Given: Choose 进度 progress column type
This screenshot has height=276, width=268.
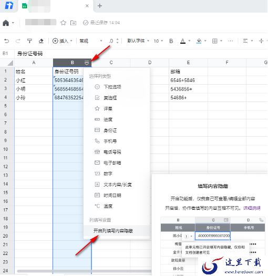Looking at the screenshot, I should pos(117,119).
